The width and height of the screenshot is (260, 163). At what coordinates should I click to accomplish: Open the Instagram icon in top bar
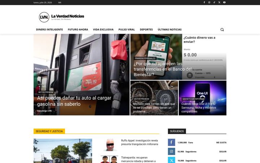pos(209,2)
